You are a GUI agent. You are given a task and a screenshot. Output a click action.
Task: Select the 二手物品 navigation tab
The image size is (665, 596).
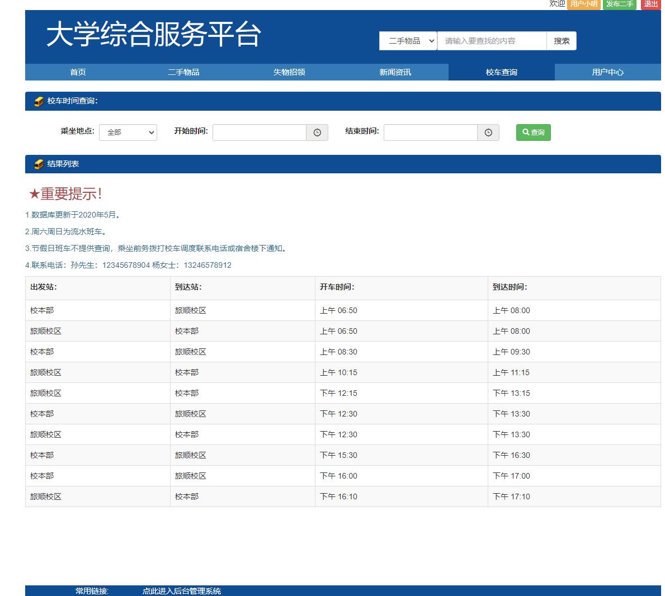183,72
